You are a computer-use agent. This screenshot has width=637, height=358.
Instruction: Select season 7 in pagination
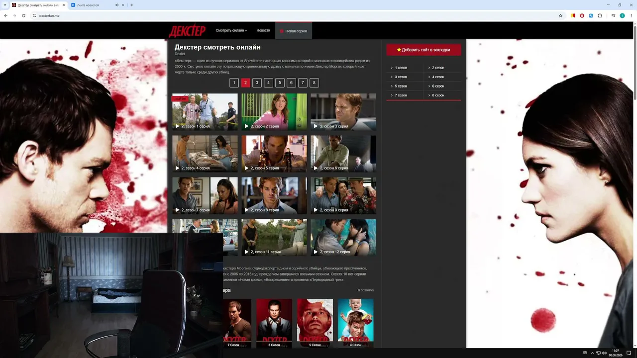pos(303,83)
